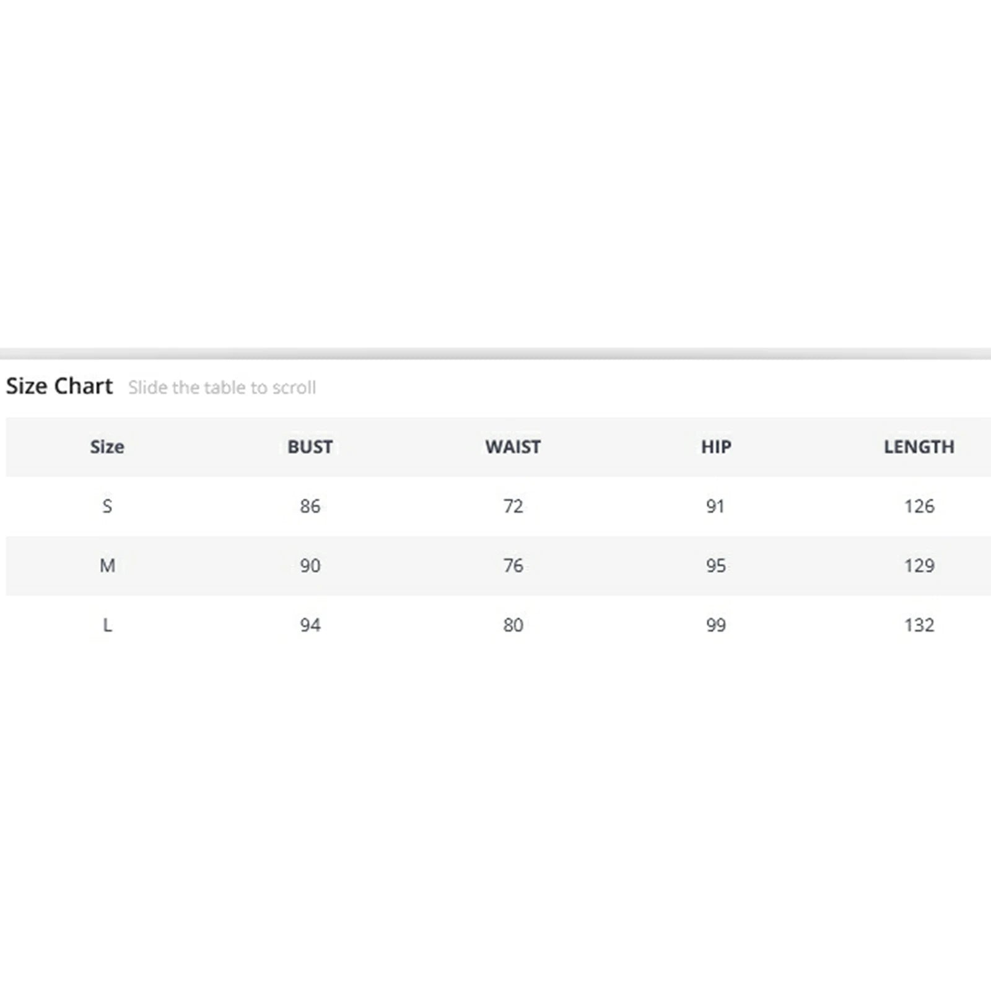991x991 pixels.
Task: Select waist value 76 for size M
Action: [x=513, y=565]
